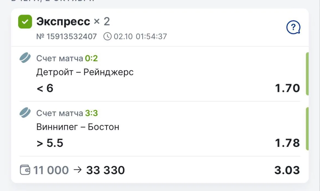Click the hockey puck icon for Виннипег match
The width and height of the screenshot is (320, 191).
pyautogui.click(x=25, y=112)
